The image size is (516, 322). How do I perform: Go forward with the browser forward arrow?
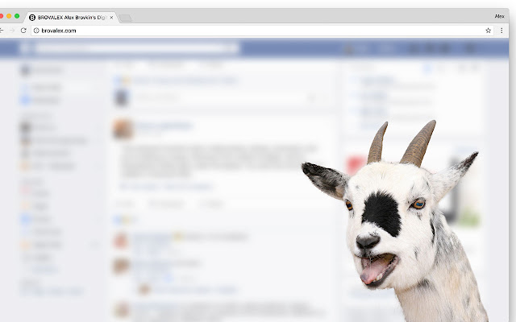point(12,31)
